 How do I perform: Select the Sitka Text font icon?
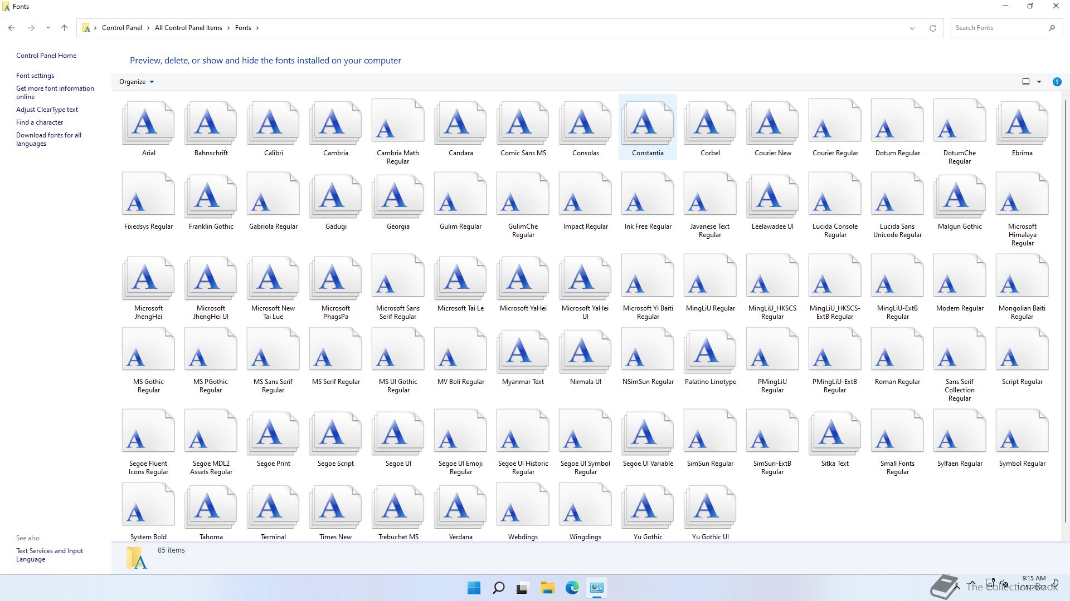pos(835,432)
